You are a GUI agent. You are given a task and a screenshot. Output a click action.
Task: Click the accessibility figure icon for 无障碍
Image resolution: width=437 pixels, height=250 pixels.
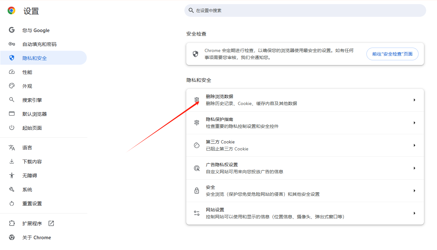[x=12, y=175]
